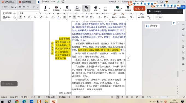Viewport: 186px width, 103px height.
Task: Click the pop-out icon next to meeting timer
Action: [x=63, y=2]
